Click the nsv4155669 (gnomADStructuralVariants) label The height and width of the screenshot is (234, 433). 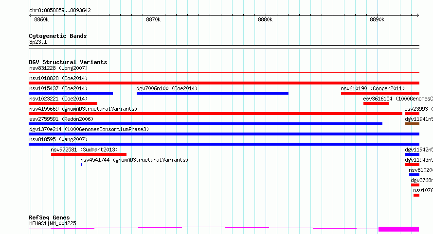pyautogui.click(x=83, y=109)
